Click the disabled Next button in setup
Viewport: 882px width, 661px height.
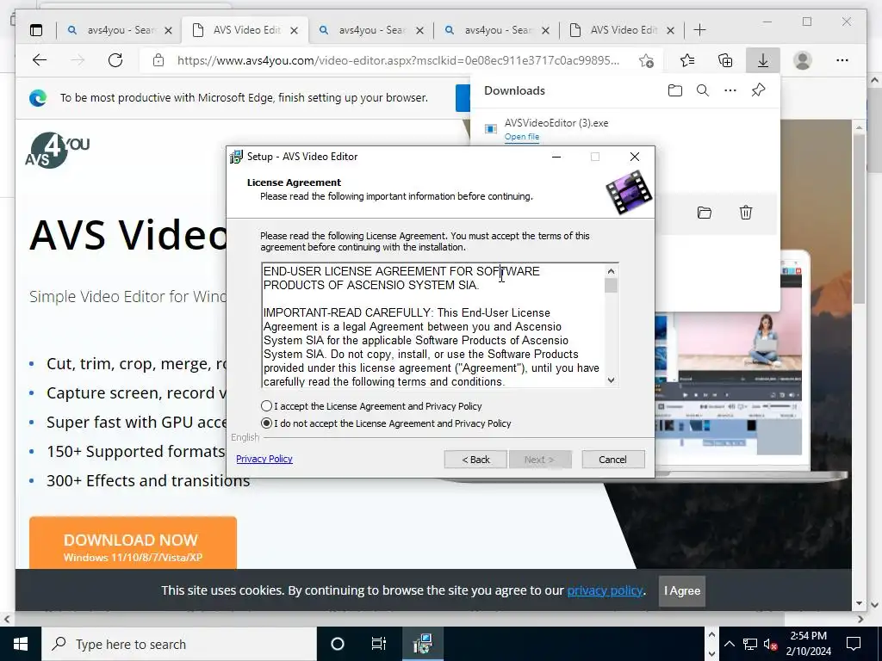[540, 460]
